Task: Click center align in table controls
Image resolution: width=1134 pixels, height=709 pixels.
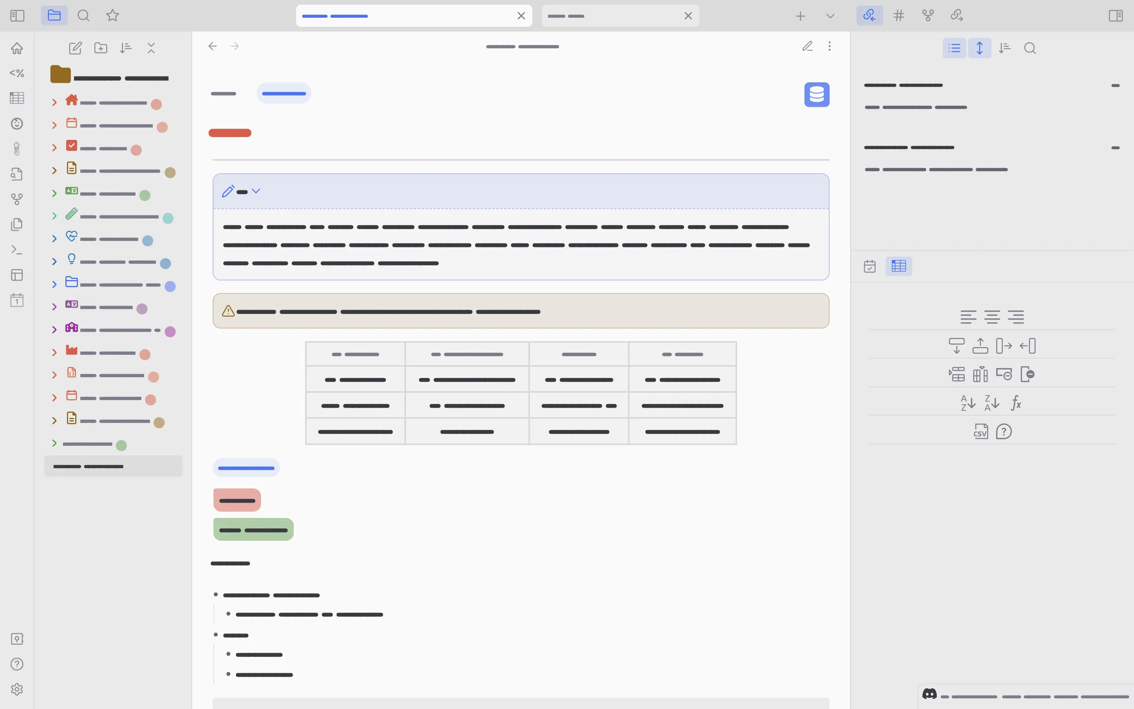Action: [991, 317]
